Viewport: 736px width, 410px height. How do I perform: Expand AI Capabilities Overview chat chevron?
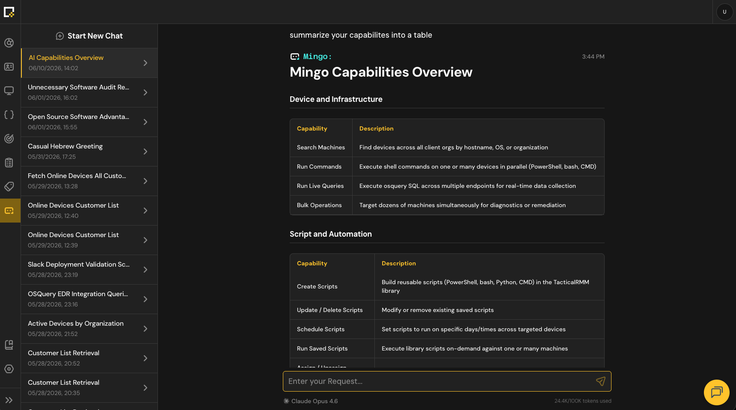click(x=145, y=63)
